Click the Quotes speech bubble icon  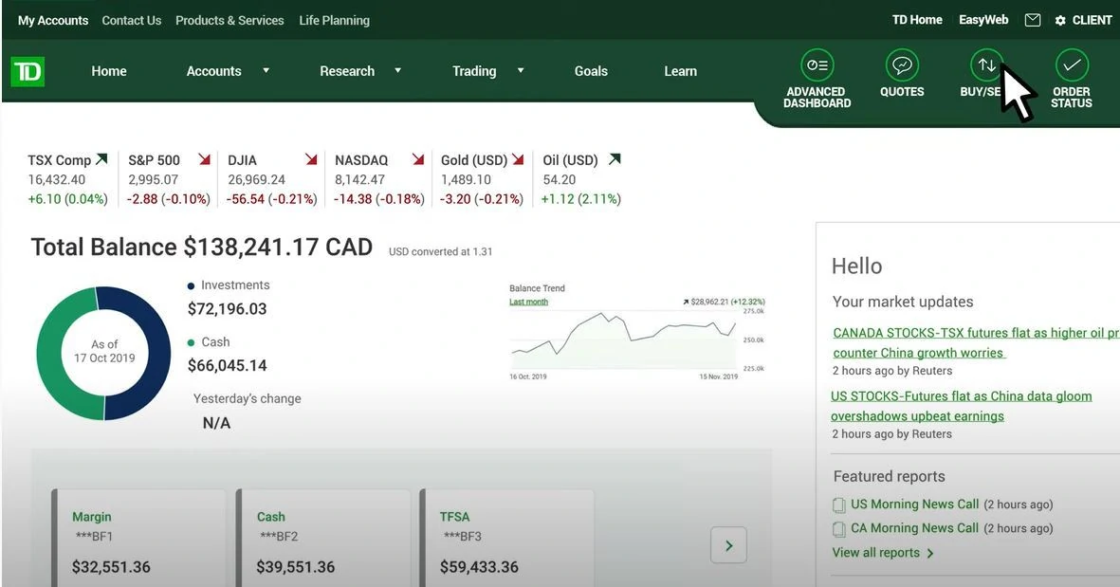click(902, 65)
